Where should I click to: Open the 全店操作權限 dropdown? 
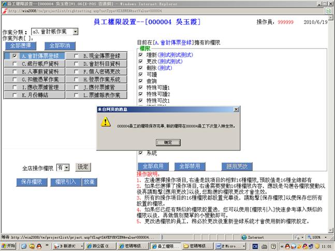pyautogui.click(x=66, y=168)
